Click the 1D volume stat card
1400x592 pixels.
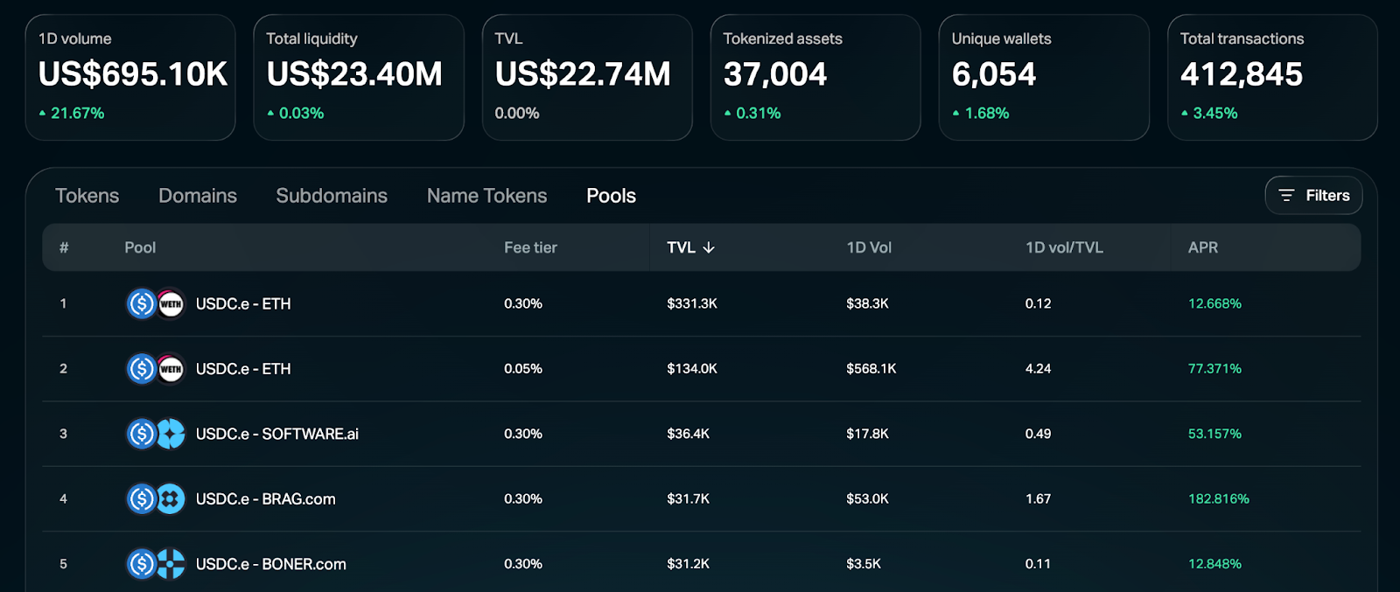130,77
